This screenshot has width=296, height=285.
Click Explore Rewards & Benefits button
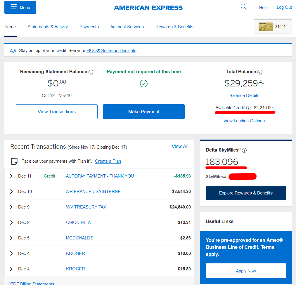(x=246, y=193)
